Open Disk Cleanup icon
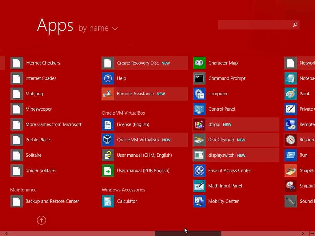Screen dimensions: 315x236 point(199,140)
